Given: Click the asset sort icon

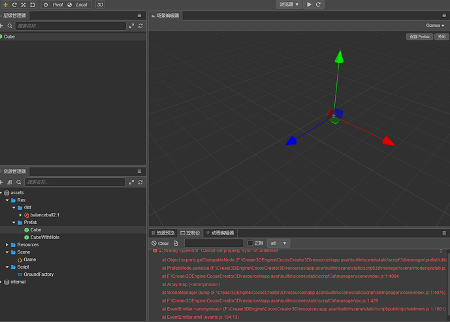Looking at the screenshot, I should 10,183.
